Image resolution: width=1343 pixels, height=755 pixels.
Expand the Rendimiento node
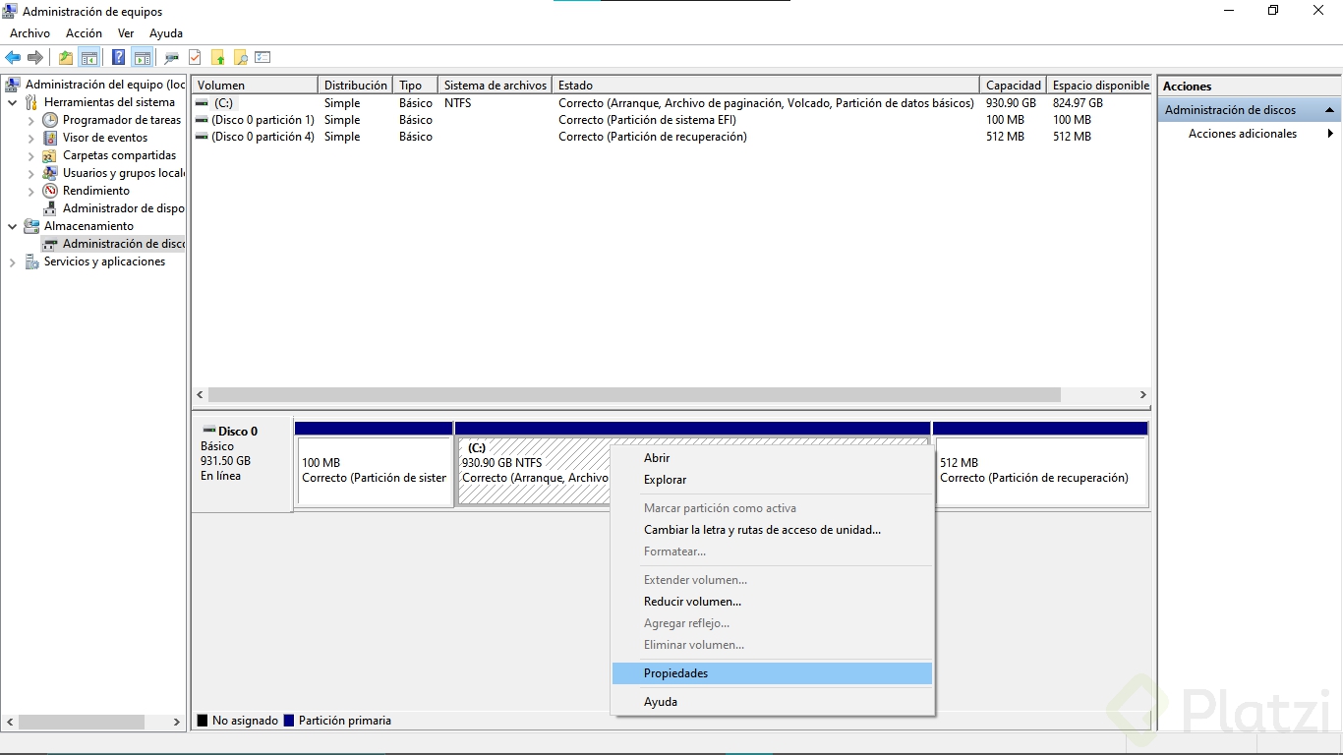click(31, 191)
